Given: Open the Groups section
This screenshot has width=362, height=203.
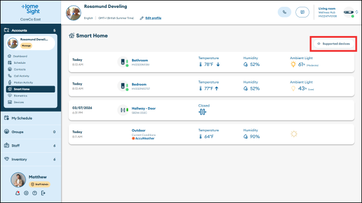Looking at the screenshot, I should point(31,132).
